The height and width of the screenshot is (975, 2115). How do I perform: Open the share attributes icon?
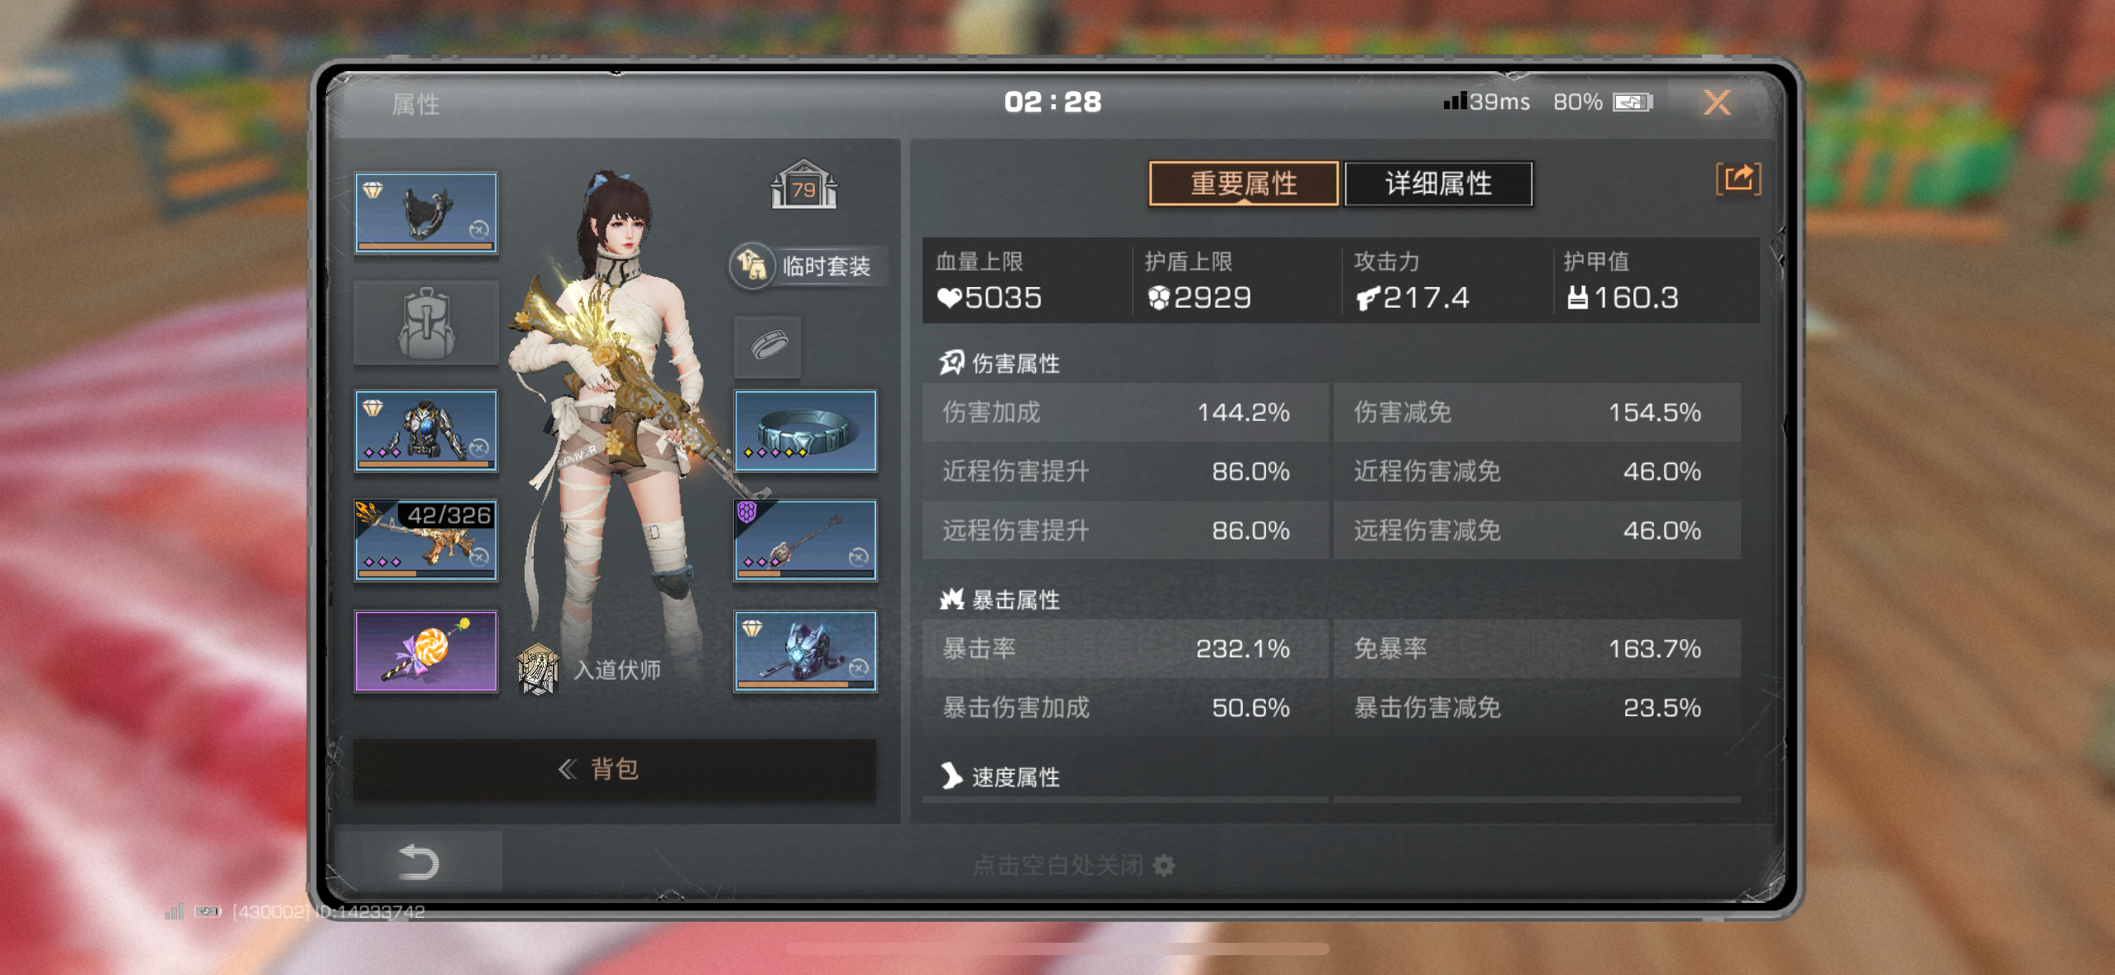pyautogui.click(x=1739, y=179)
